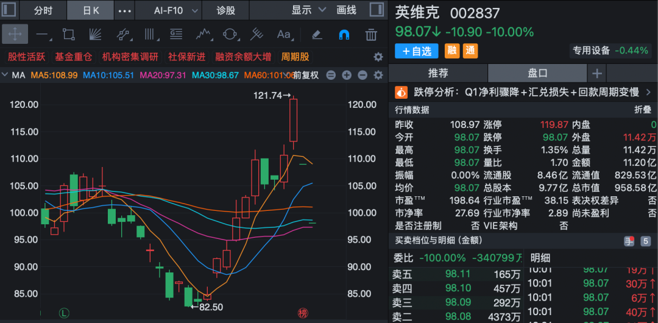Open MA indicator settings gear
658x323 pixels.
tap(378, 76)
